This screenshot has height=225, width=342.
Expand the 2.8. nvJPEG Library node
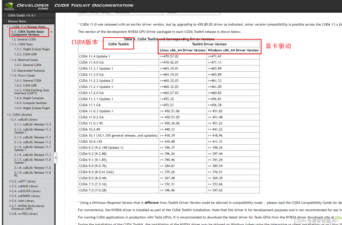[11, 214]
